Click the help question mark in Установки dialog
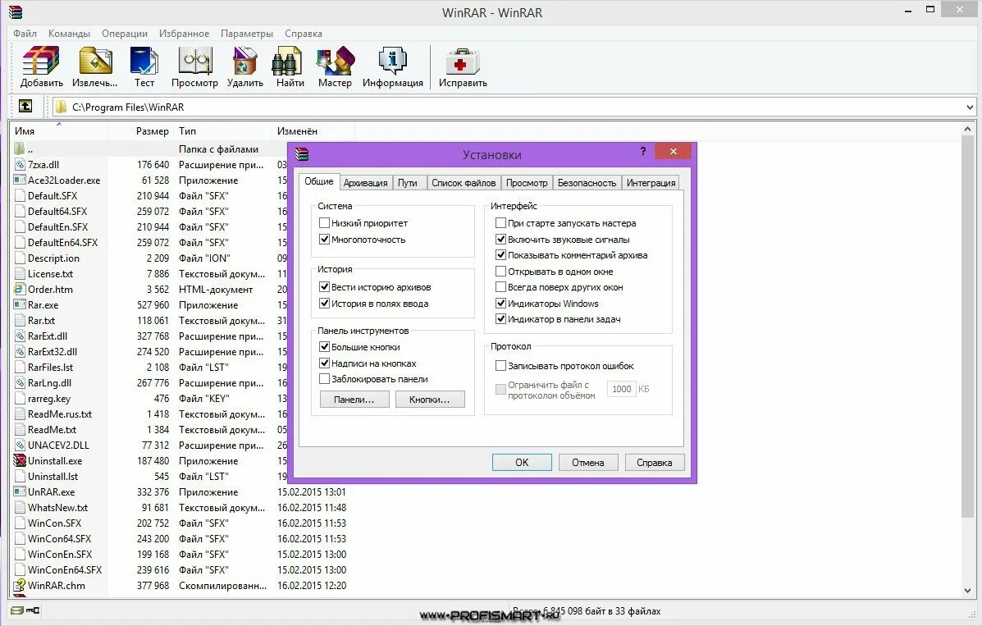Image resolution: width=982 pixels, height=626 pixels. coord(642,152)
